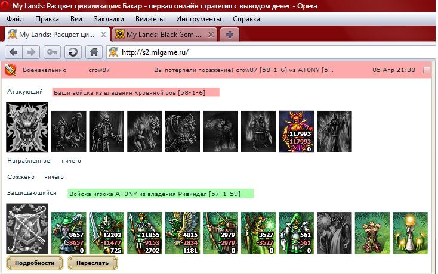438x274 pixels.
Task: Close the My Lands: Расцвет tab
Action: click(x=103, y=35)
